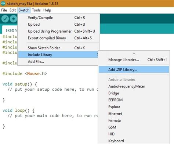Open the Edit menu
The width and height of the screenshot is (174, 144).
pyautogui.click(x=12, y=10)
